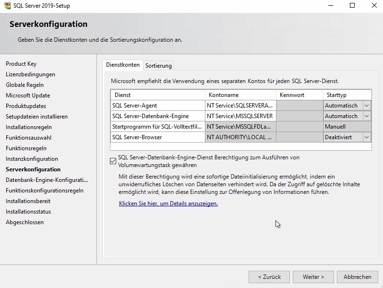Screen dimensions: 383x288
Task: Open Starttyp dropdown for SQL Server-Browser
Action: tap(367, 137)
